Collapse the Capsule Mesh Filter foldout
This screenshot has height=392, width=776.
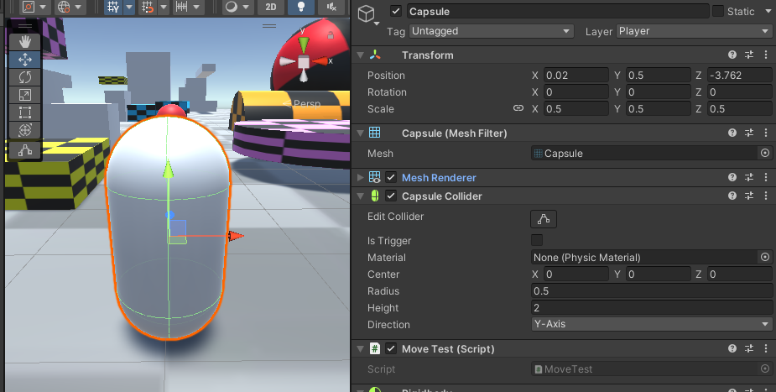[x=360, y=133]
